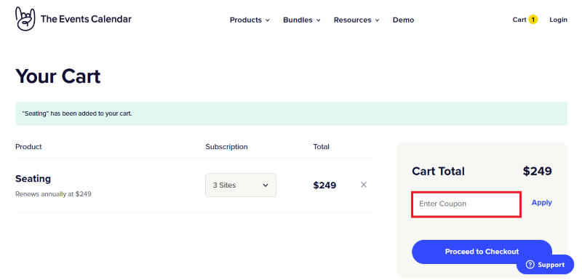This screenshot has width=582, height=280.
Task: Click The Events Calendar hand logo icon
Action: click(25, 19)
